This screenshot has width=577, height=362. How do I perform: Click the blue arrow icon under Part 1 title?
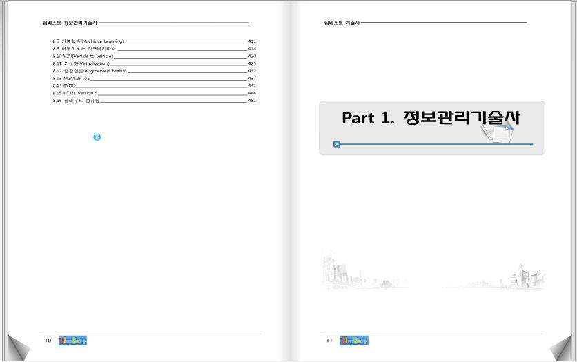click(x=336, y=144)
